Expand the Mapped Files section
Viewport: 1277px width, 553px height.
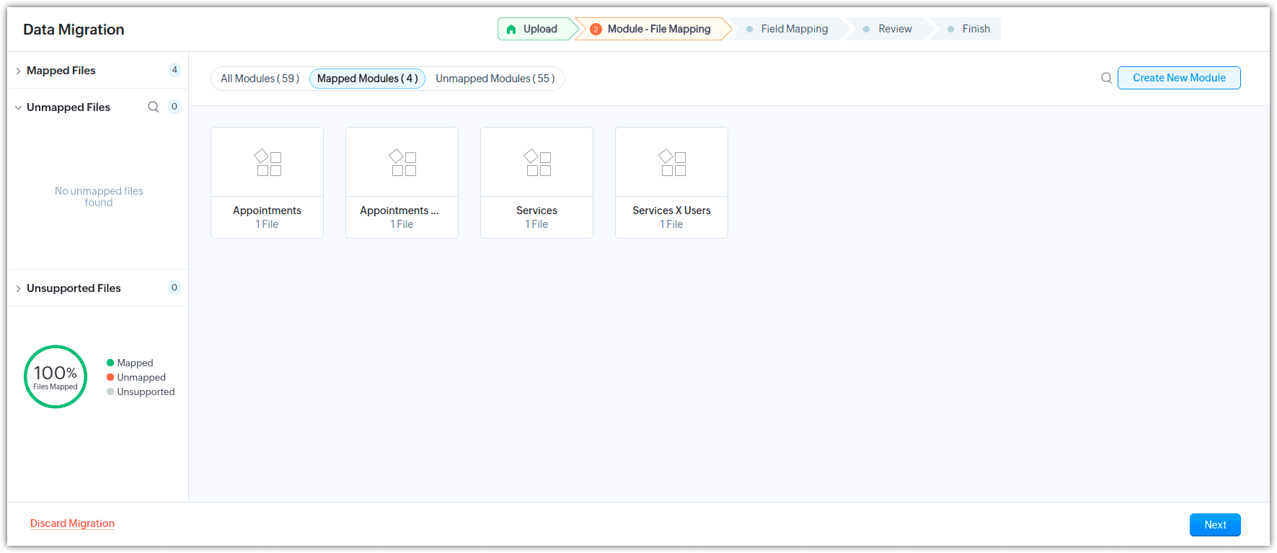click(x=19, y=71)
